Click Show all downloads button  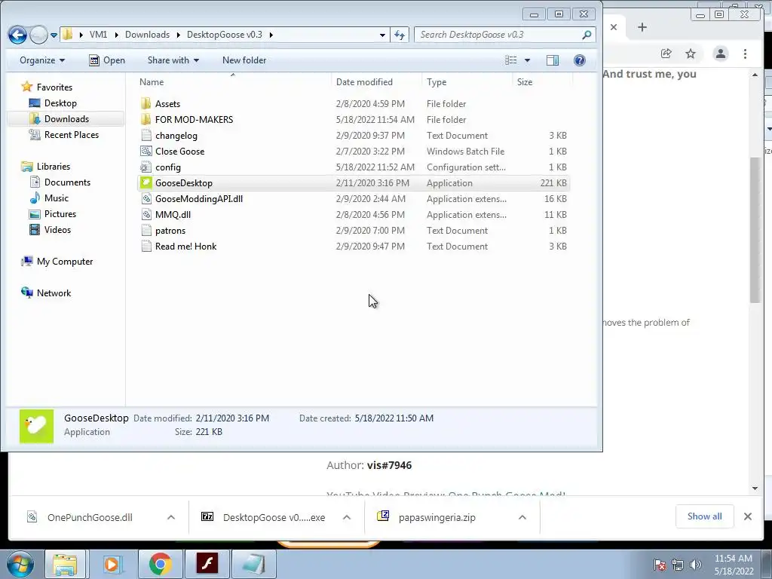(x=705, y=516)
